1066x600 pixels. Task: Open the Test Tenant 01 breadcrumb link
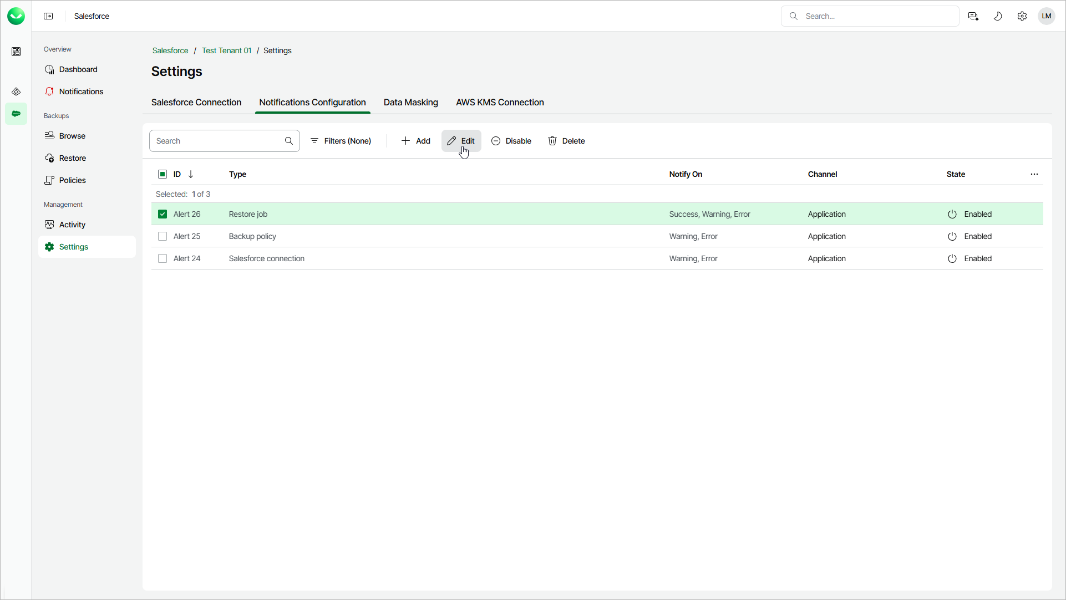tap(226, 50)
